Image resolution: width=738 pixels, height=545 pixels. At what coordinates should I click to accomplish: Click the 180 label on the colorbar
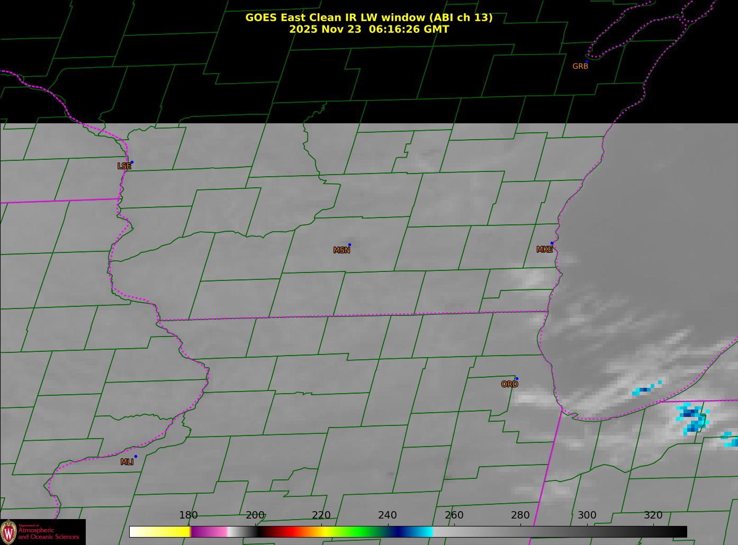point(188,515)
